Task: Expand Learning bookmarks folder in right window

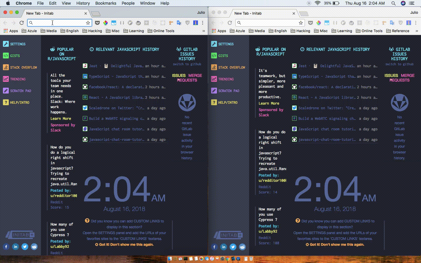Action: pos(342,31)
